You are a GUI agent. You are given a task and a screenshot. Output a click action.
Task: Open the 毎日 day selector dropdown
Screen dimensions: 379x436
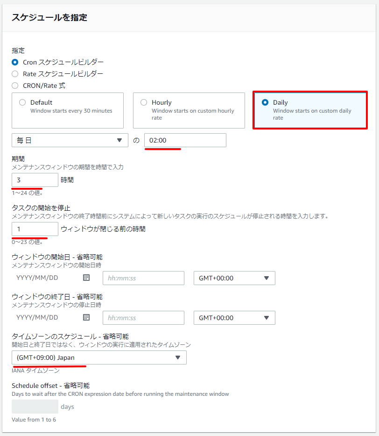(x=70, y=140)
